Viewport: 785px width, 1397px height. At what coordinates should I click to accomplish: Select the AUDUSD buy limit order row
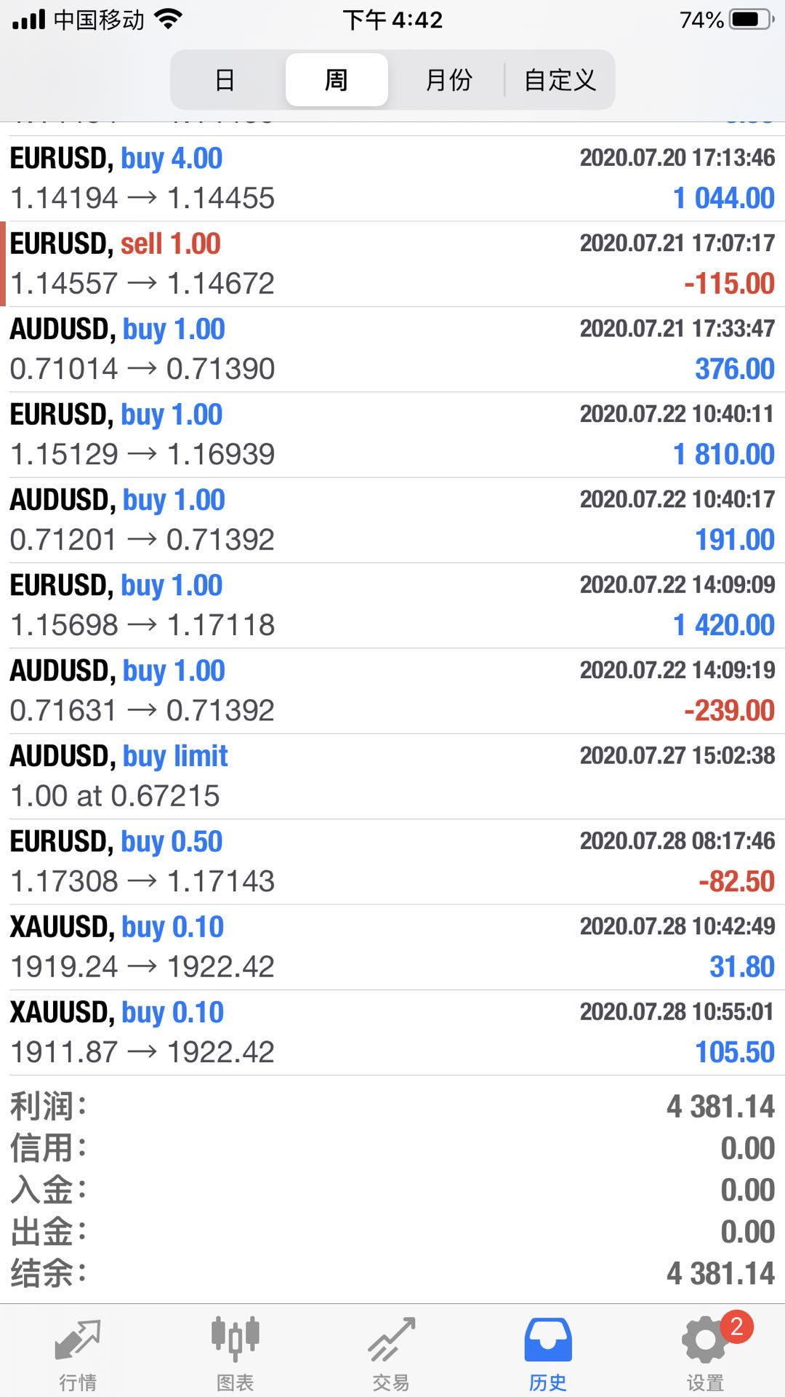coord(392,776)
